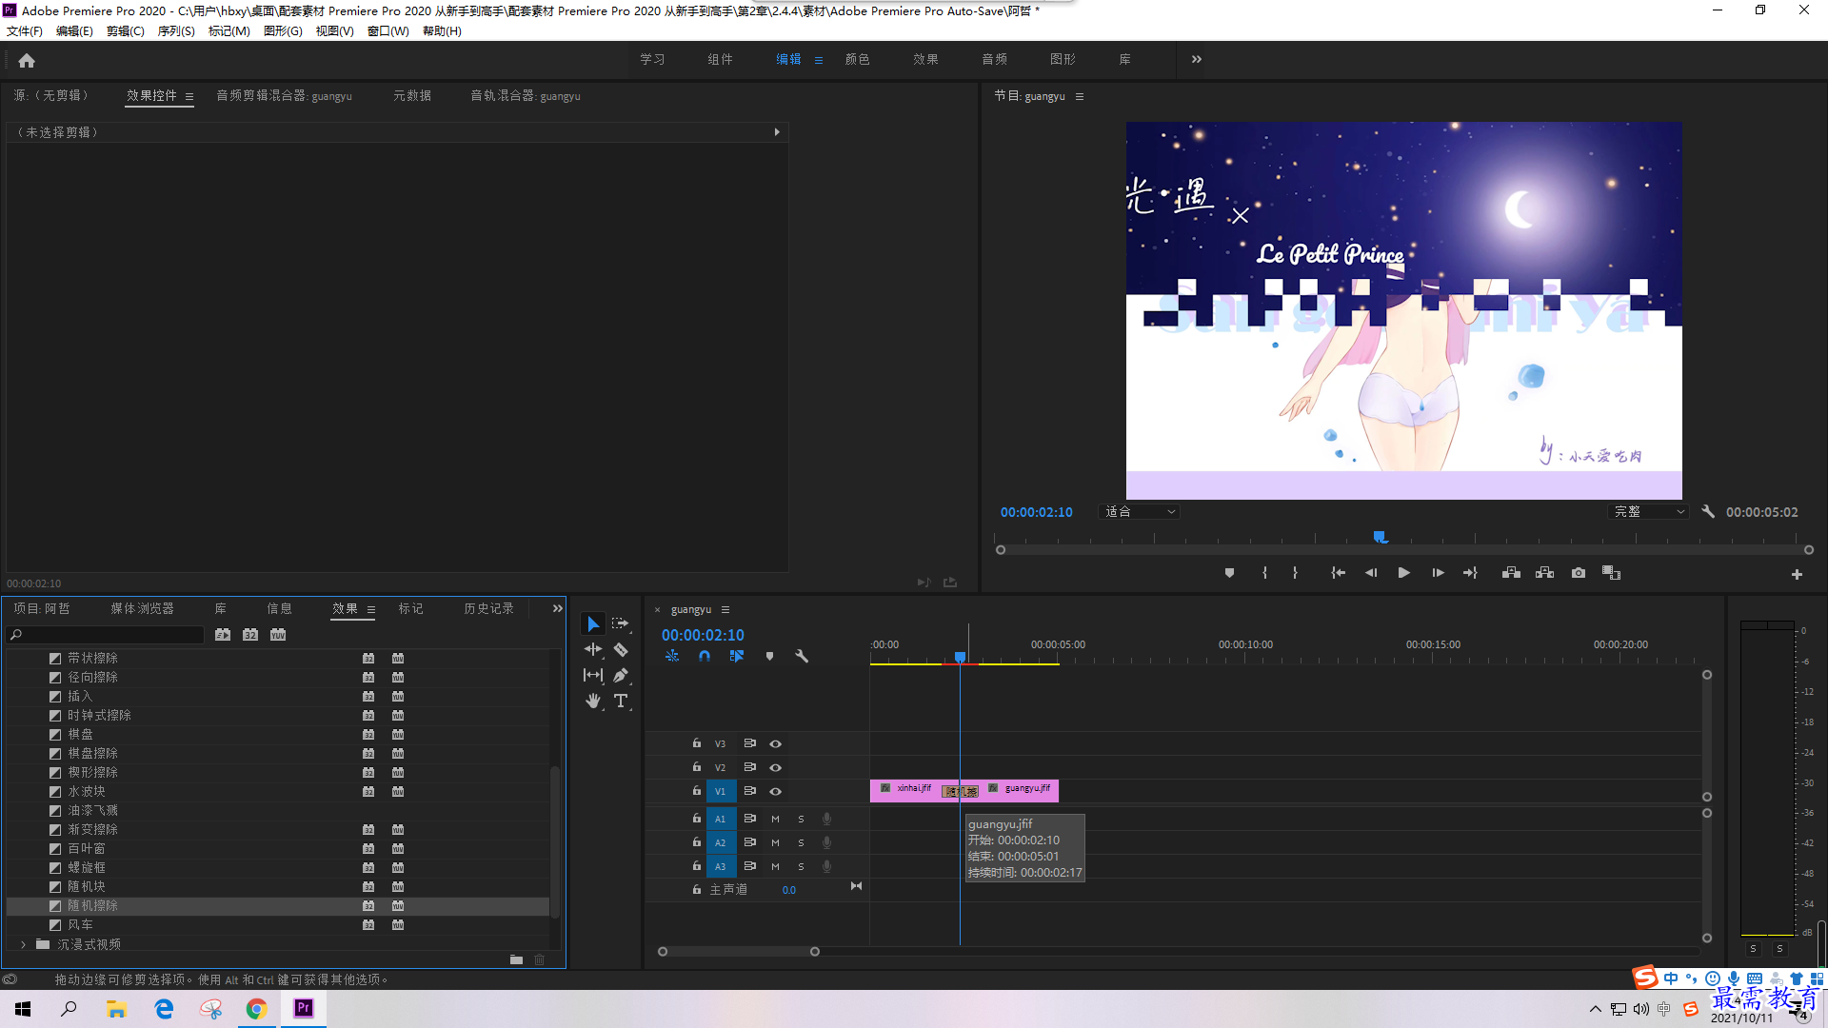This screenshot has height=1028, width=1828.
Task: Select the Hand tool
Action: click(x=593, y=701)
